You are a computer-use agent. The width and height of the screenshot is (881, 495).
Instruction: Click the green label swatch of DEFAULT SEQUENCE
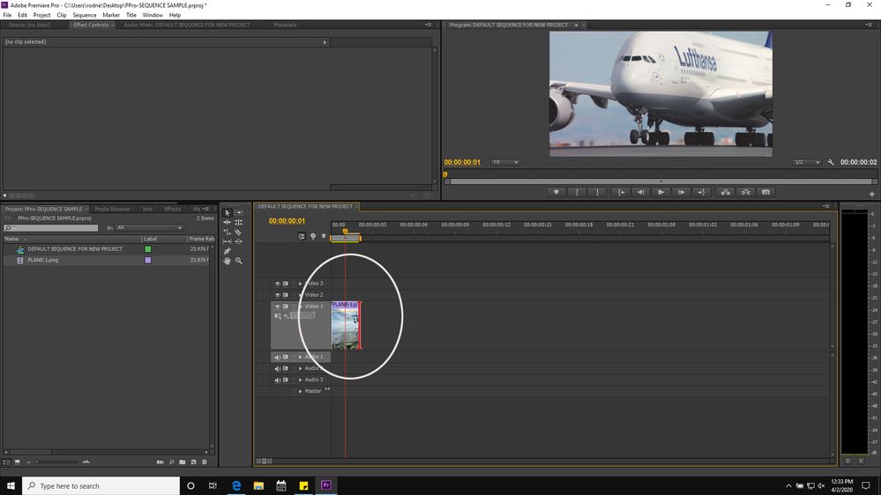(x=148, y=249)
